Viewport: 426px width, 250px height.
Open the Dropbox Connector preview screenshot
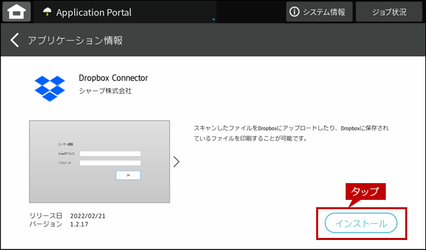99,162
